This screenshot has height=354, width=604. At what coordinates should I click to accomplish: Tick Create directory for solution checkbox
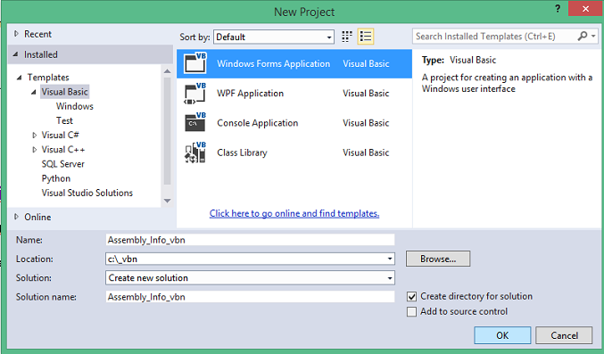pyautogui.click(x=412, y=296)
